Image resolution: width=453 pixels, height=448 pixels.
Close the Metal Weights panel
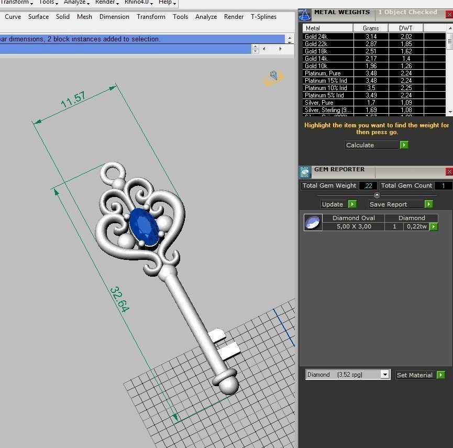(449, 15)
